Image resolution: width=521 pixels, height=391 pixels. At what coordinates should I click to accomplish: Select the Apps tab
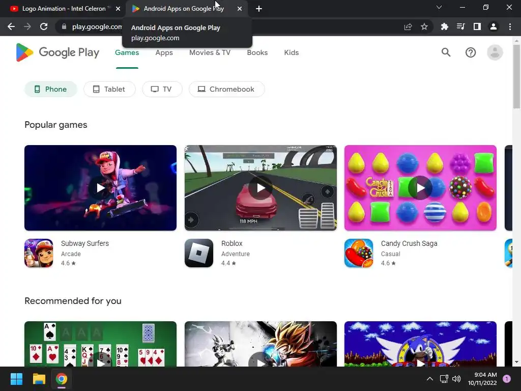pyautogui.click(x=164, y=52)
